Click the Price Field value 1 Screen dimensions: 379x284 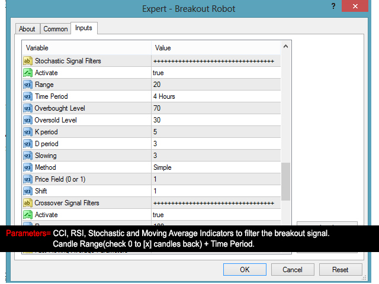(x=155, y=179)
